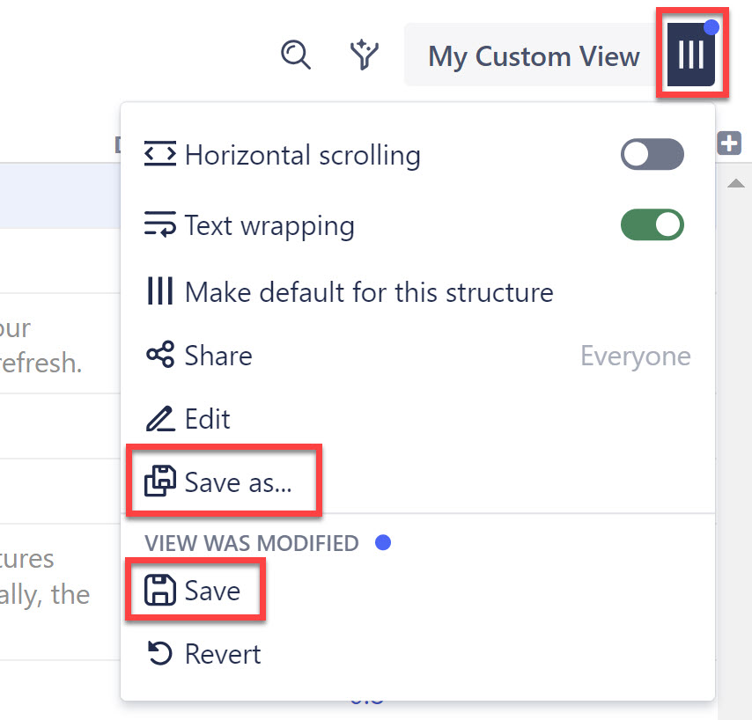
Task: Open the Everyone share permission setting
Action: click(x=635, y=356)
